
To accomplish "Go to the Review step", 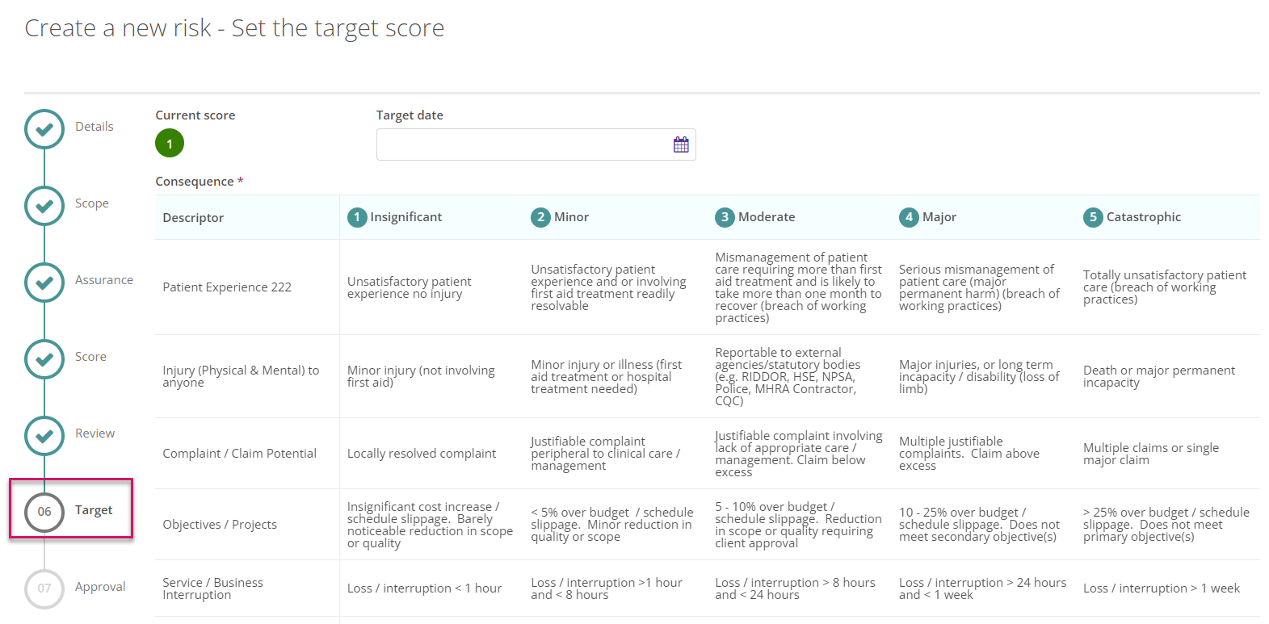I will (x=95, y=433).
